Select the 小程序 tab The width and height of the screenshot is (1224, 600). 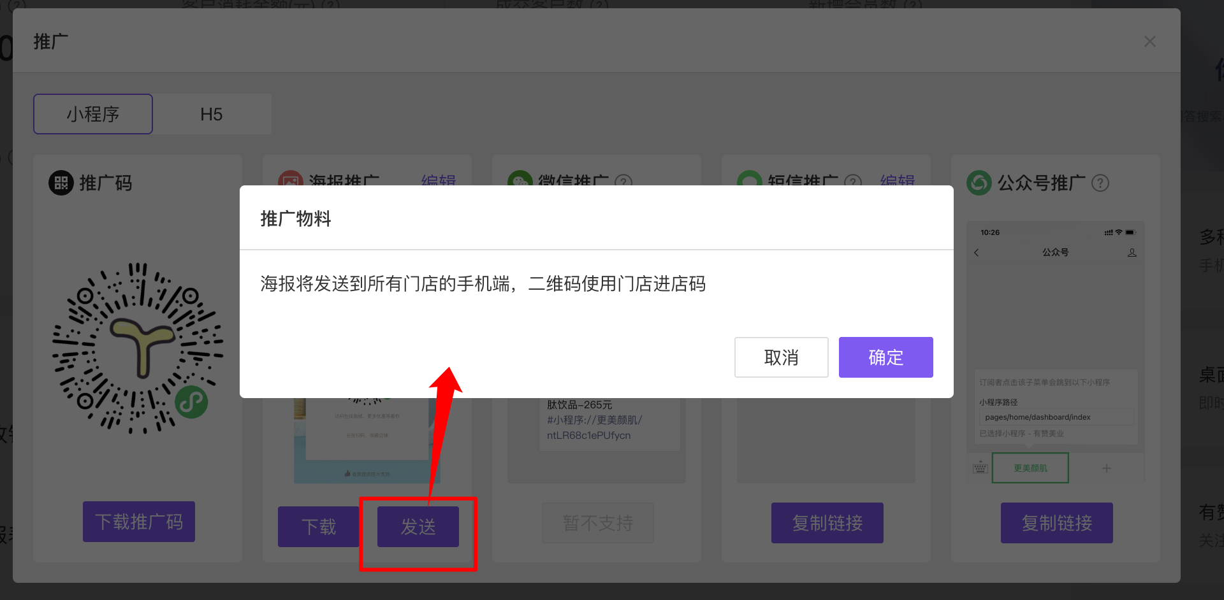93,115
